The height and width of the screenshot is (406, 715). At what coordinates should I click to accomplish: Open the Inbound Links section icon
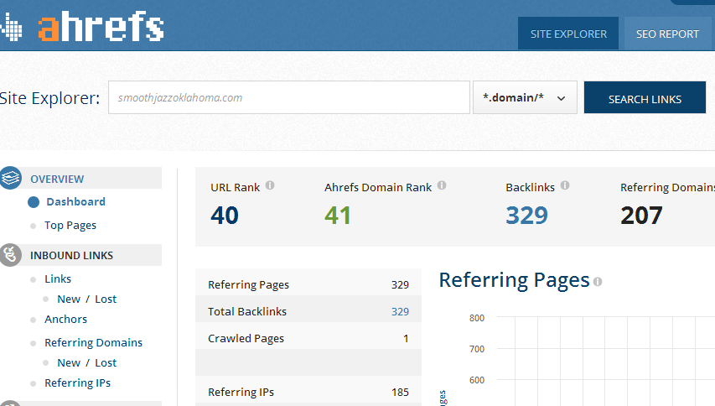pos(11,254)
